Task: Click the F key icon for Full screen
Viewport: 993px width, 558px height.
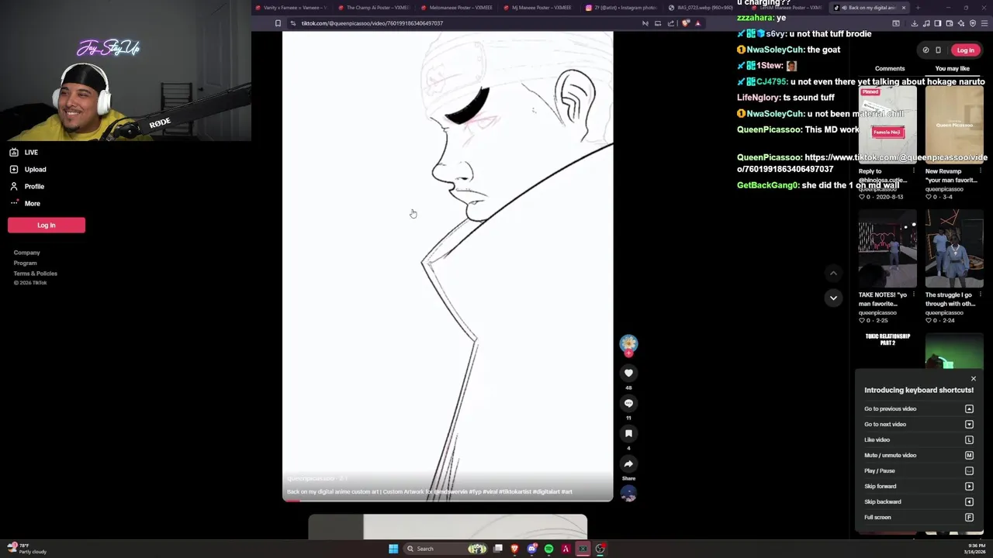Action: click(x=969, y=517)
